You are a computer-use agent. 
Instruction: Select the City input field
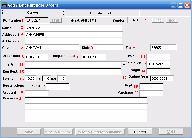point(52,48)
